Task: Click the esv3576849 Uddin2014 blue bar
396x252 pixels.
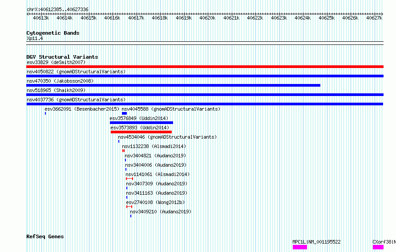Action: 141,123
